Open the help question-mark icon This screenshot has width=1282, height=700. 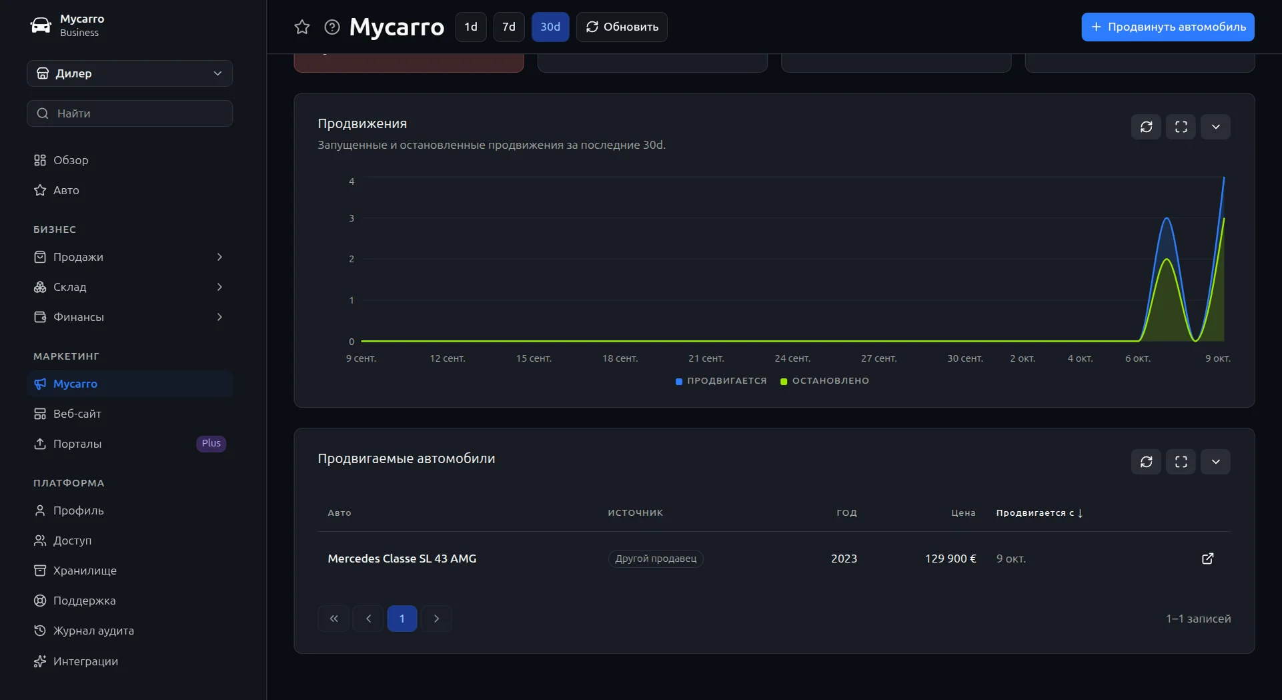coord(332,27)
